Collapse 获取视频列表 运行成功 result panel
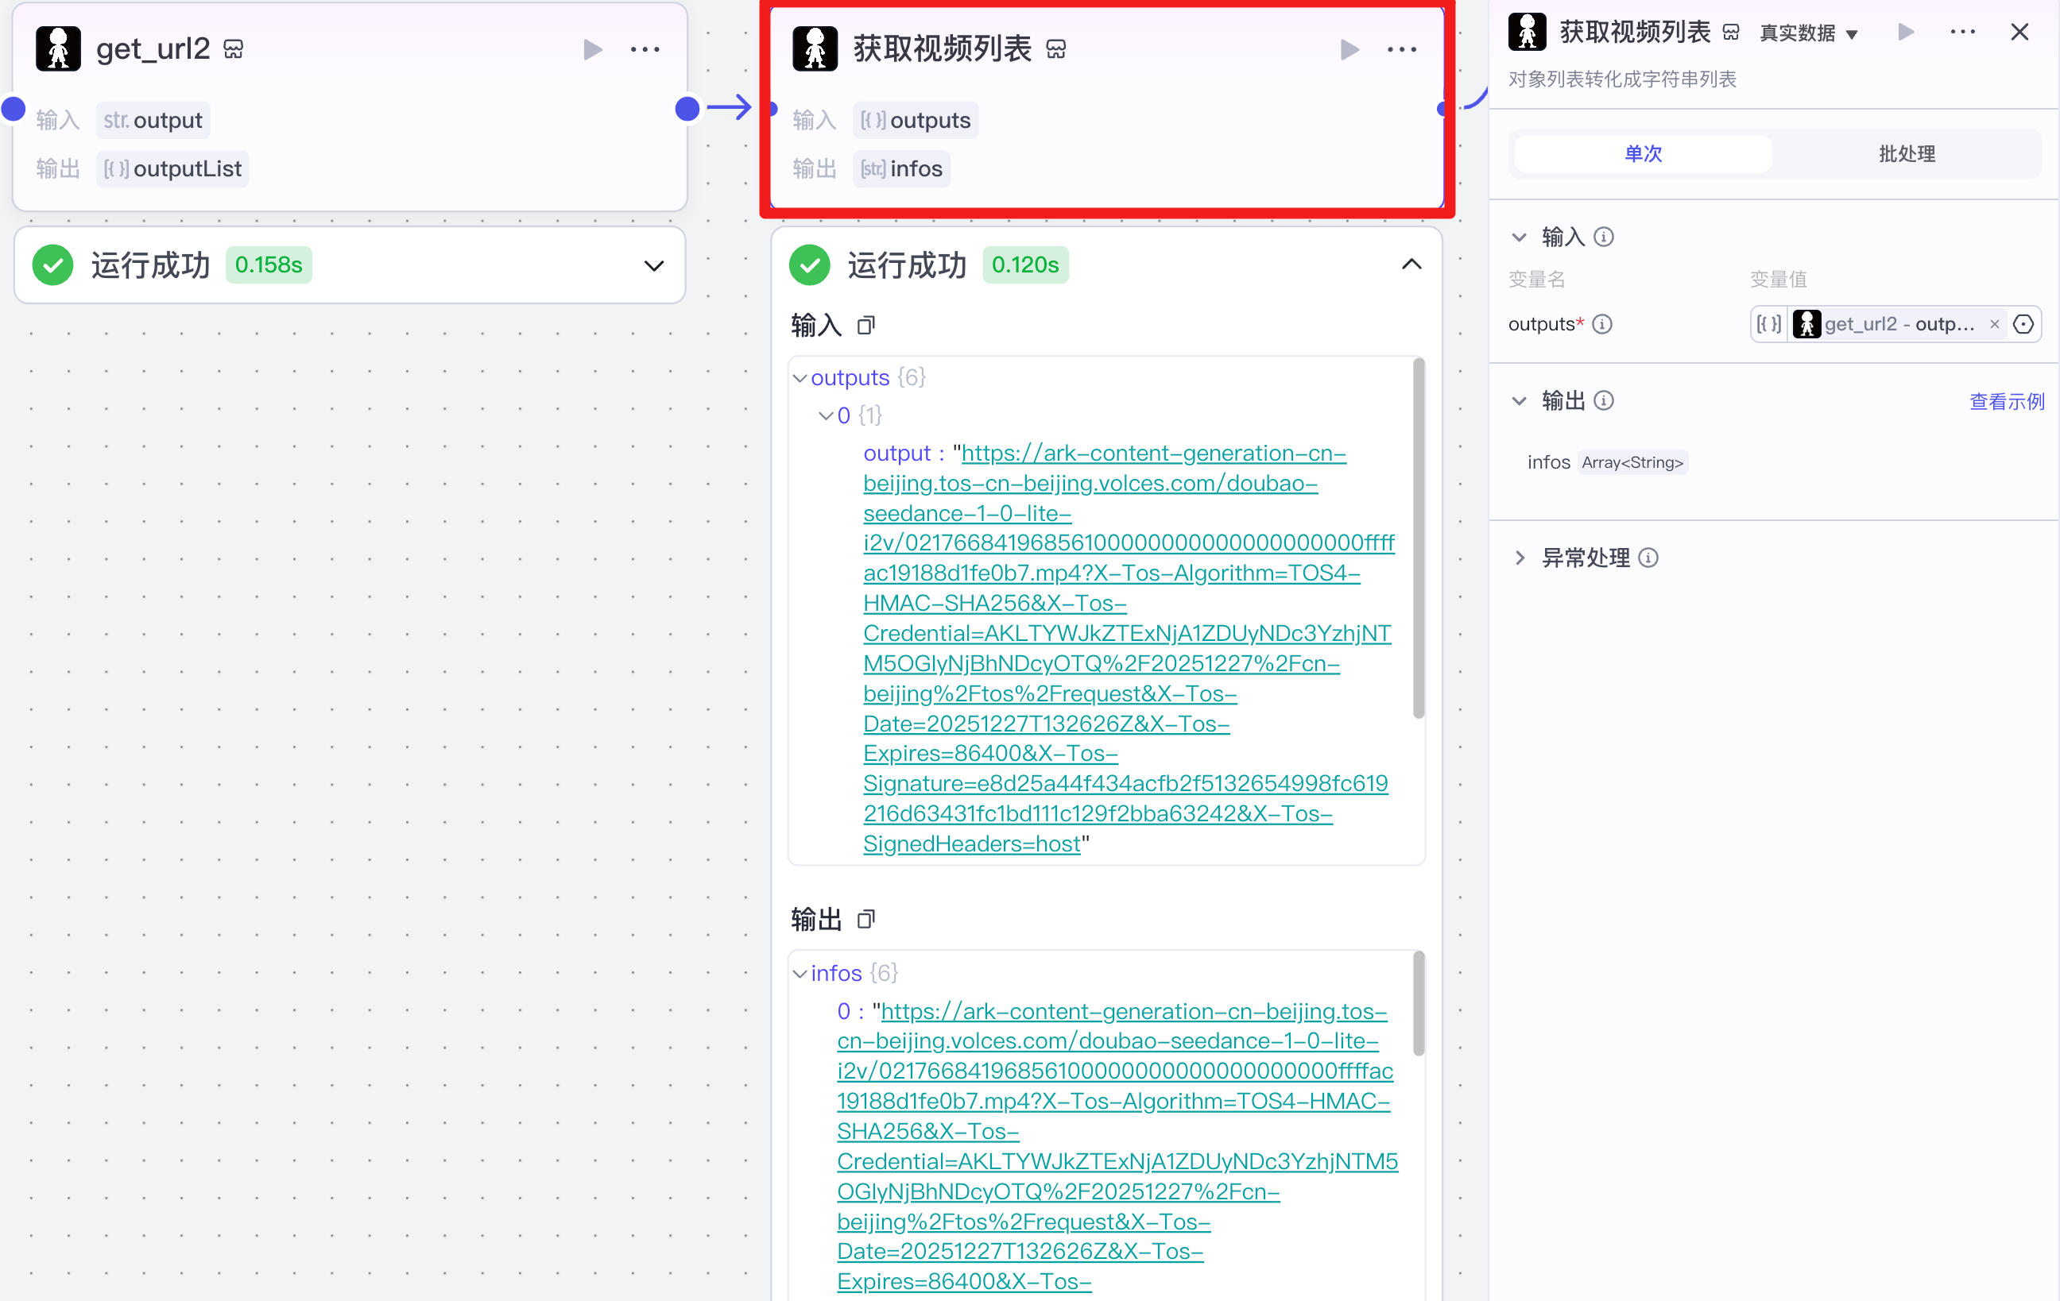 tap(1411, 265)
